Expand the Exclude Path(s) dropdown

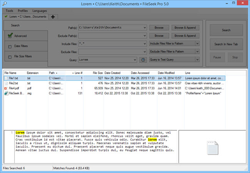click(145, 36)
